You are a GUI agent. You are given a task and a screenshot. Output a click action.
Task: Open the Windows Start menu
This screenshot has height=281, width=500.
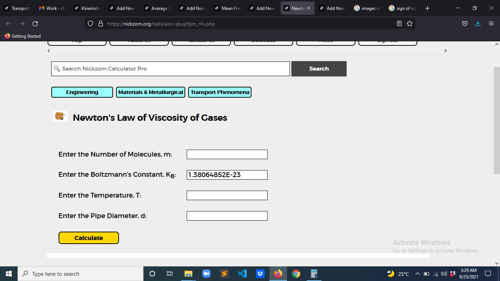point(9,274)
